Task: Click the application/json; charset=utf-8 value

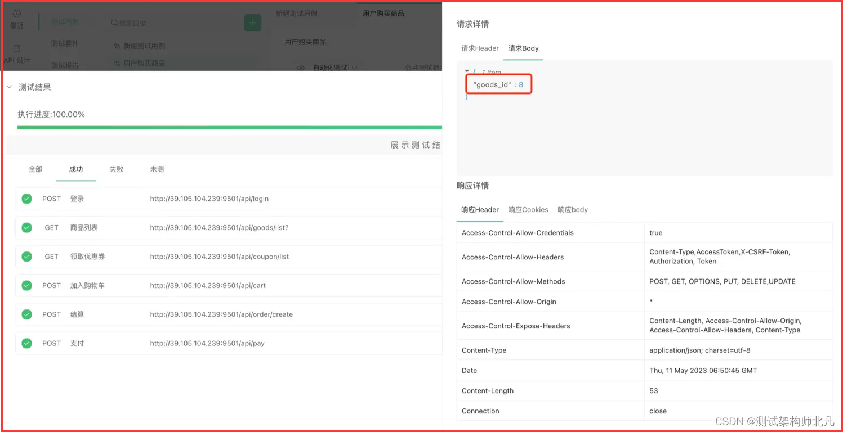Action: coord(699,350)
